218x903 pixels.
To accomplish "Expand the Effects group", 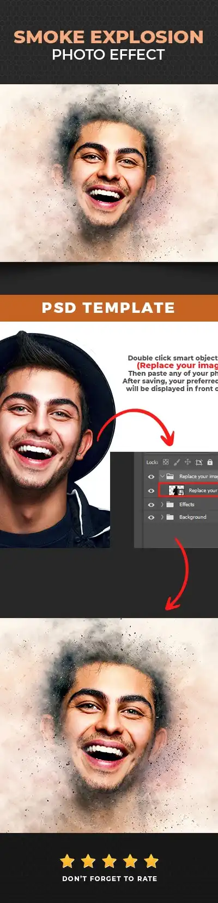I will [162, 504].
